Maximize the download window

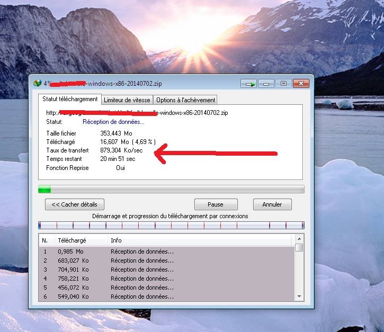(283, 84)
